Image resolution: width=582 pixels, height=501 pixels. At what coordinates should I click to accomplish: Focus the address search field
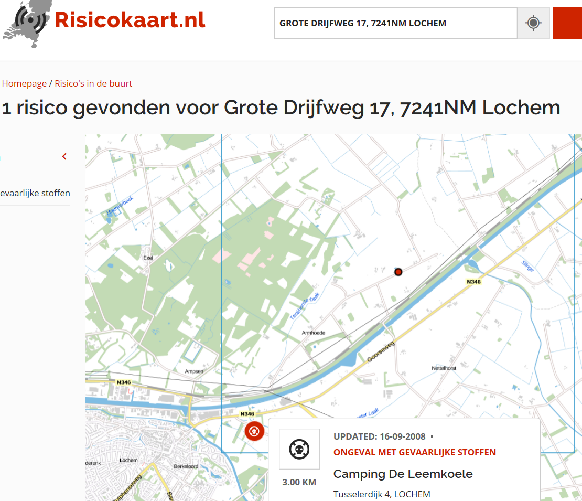396,23
